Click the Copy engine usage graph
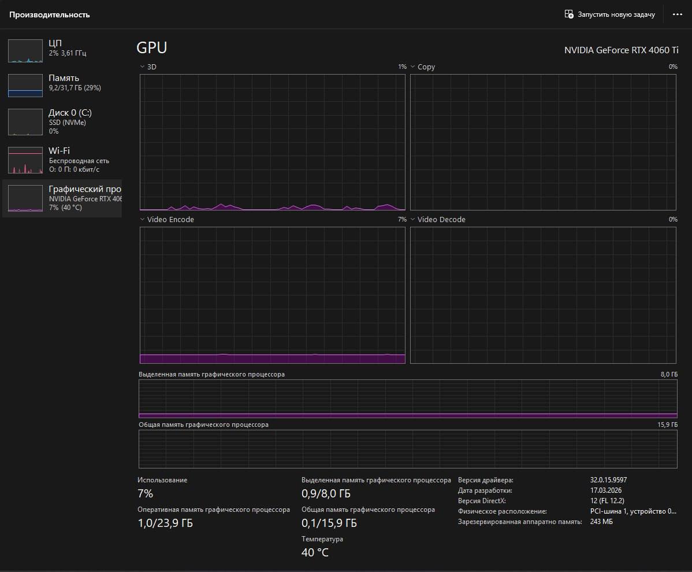 (544, 142)
